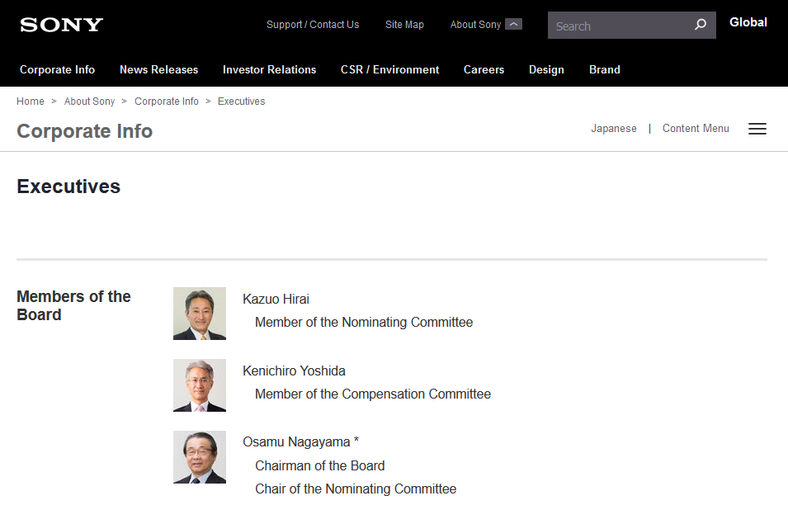Click Kazuo Hirai's portrait photo
The image size is (788, 524).
pyautogui.click(x=200, y=314)
